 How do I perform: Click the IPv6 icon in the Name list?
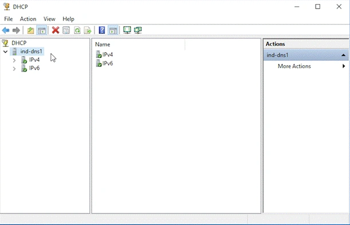tap(99, 64)
